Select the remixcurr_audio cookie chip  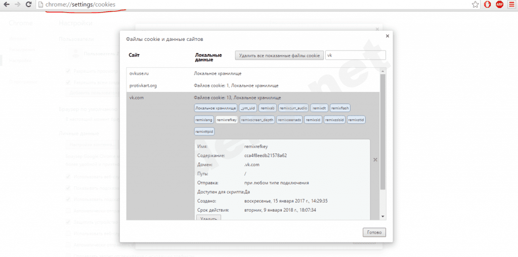[293, 108]
